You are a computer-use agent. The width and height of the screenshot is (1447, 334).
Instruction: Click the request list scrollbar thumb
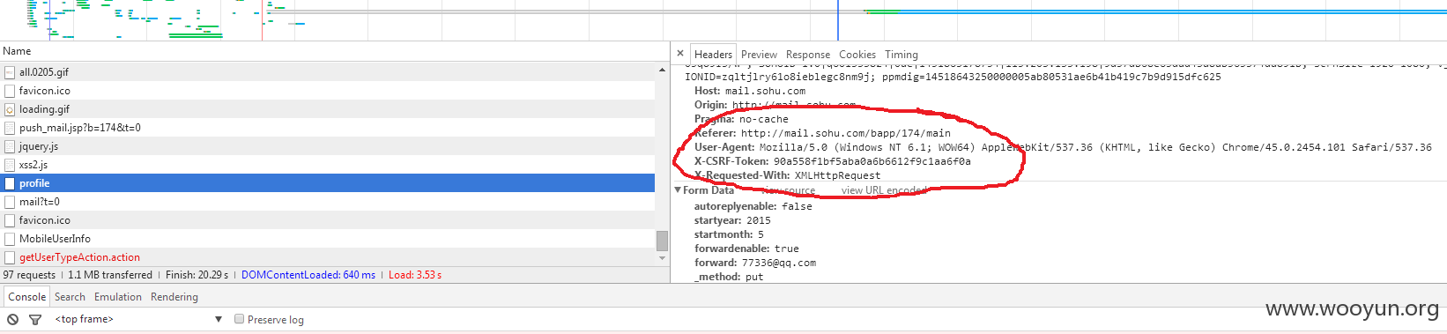pyautogui.click(x=662, y=241)
